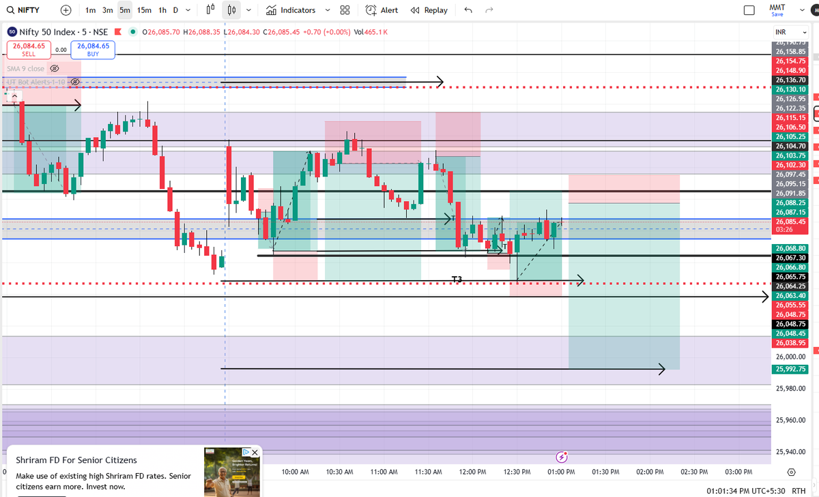Click the Vol 465.1K value
This screenshot has height=497, width=819.
pos(371,31)
